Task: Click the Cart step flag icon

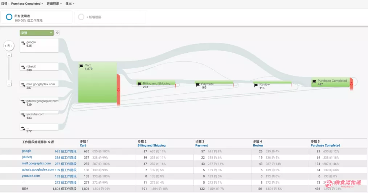Action: point(81,66)
